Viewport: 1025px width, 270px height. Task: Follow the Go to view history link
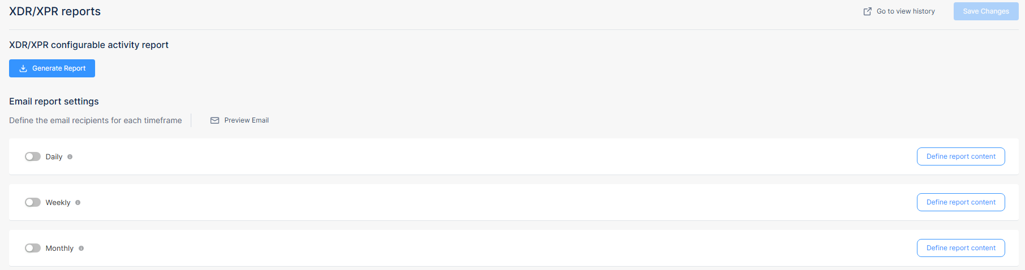point(906,11)
